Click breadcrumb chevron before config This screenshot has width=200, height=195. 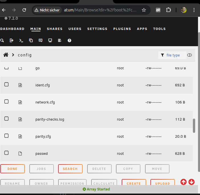(13, 55)
